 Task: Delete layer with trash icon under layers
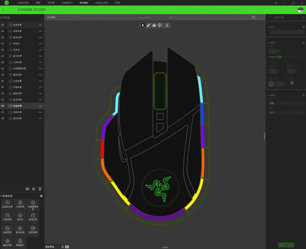tap(40, 189)
